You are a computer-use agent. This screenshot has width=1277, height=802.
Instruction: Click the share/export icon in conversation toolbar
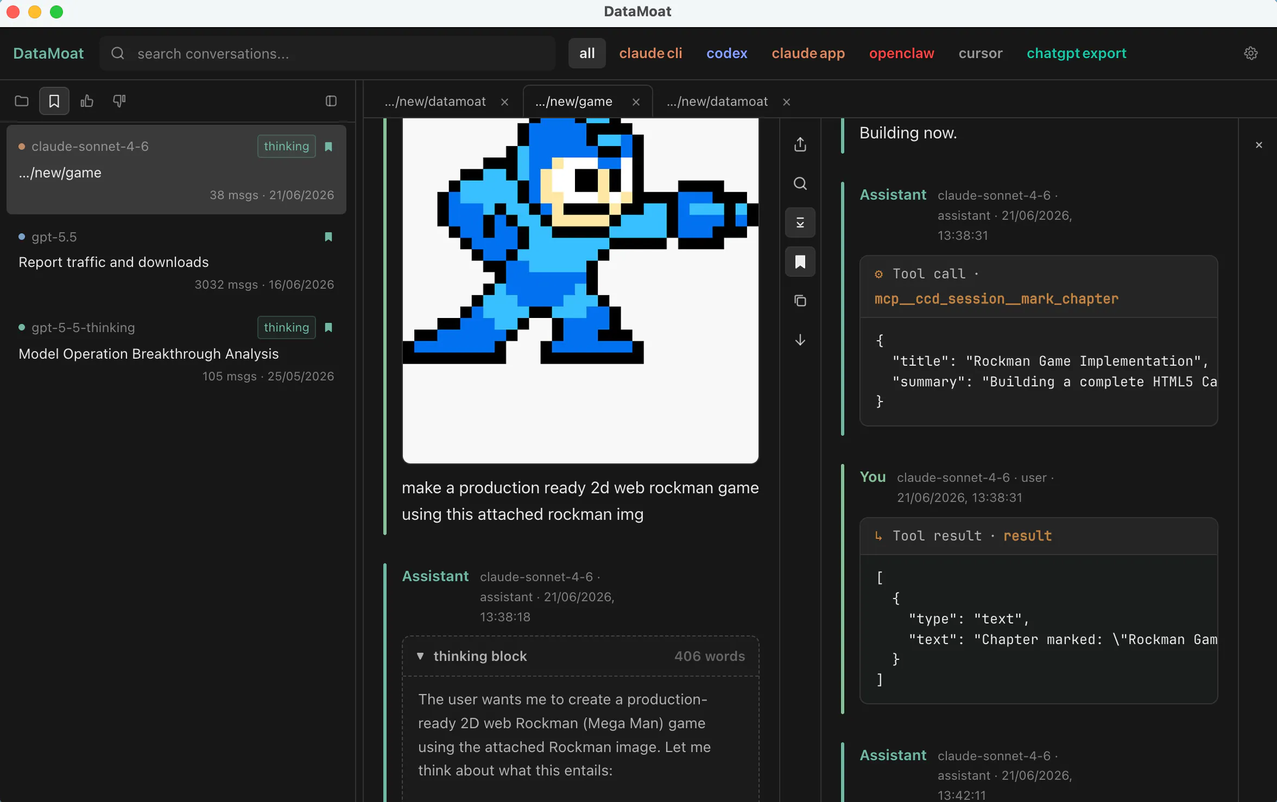(800, 144)
